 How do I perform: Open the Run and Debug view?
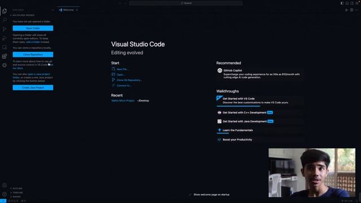[5, 38]
